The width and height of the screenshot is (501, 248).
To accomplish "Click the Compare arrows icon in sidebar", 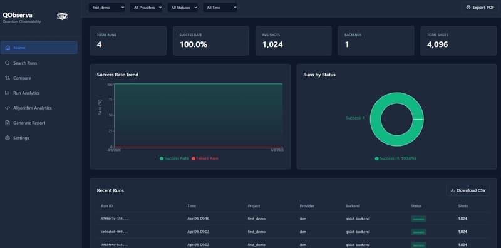I will tap(8, 78).
